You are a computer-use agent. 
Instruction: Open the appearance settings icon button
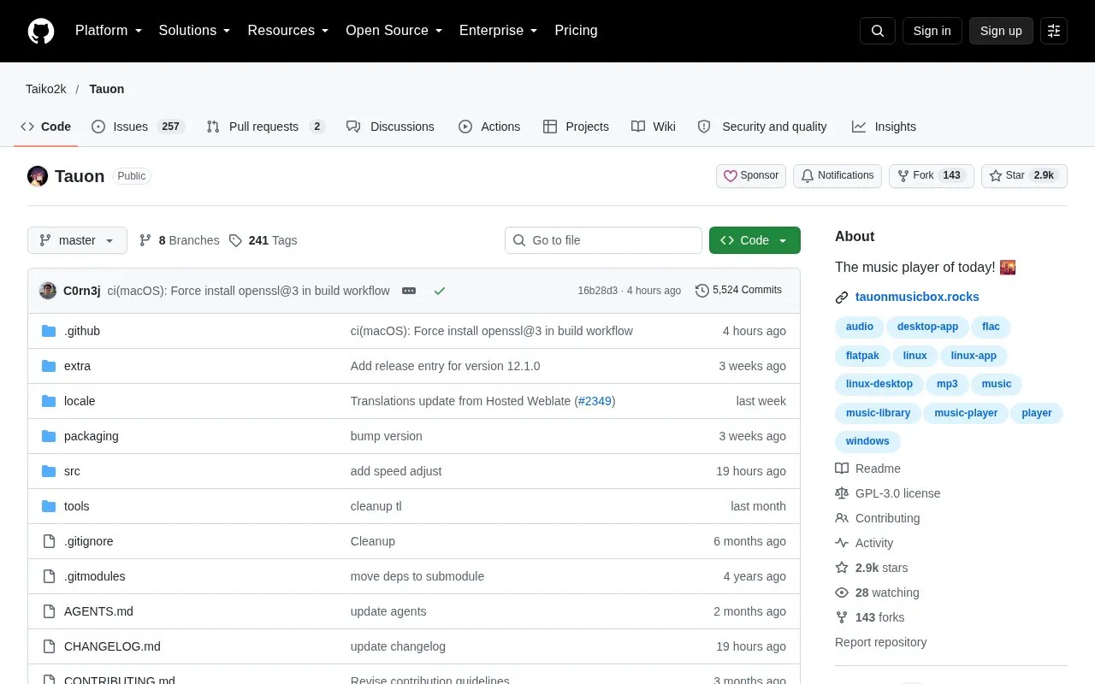tap(1054, 31)
